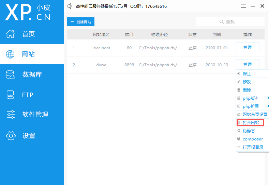Click port 80 cell
This screenshot has width=269, height=185.
point(129,48)
